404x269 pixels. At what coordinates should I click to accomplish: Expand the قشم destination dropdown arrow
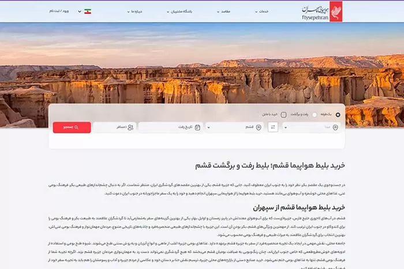[x=209, y=128]
